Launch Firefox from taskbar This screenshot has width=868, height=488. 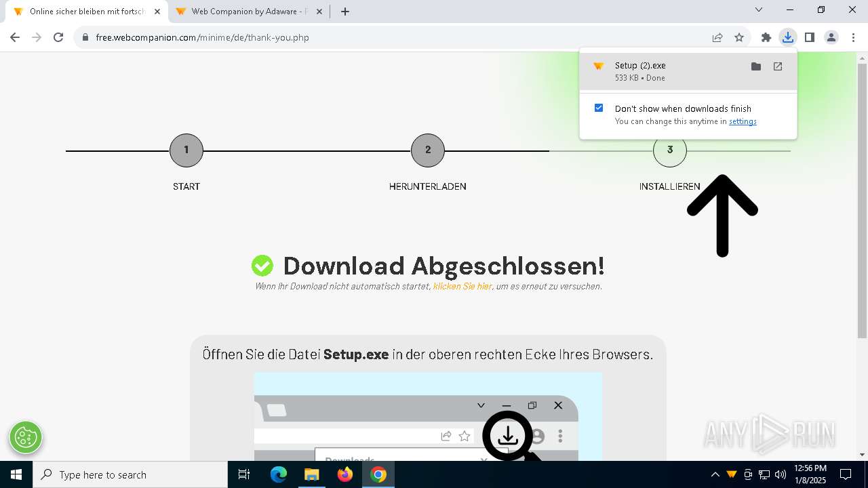click(345, 474)
